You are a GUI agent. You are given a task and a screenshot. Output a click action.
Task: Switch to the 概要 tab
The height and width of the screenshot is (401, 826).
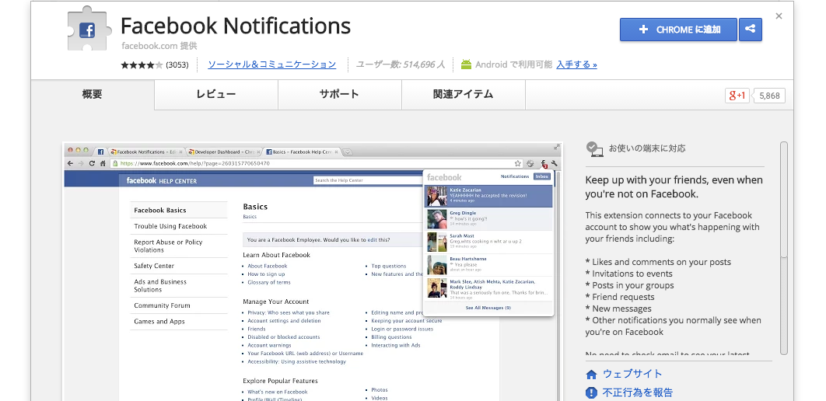pyautogui.click(x=93, y=95)
